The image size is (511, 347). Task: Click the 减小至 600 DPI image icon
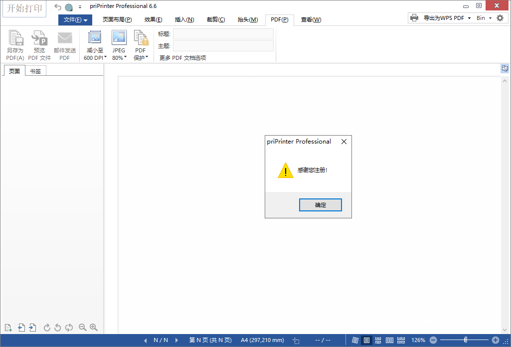coord(95,38)
